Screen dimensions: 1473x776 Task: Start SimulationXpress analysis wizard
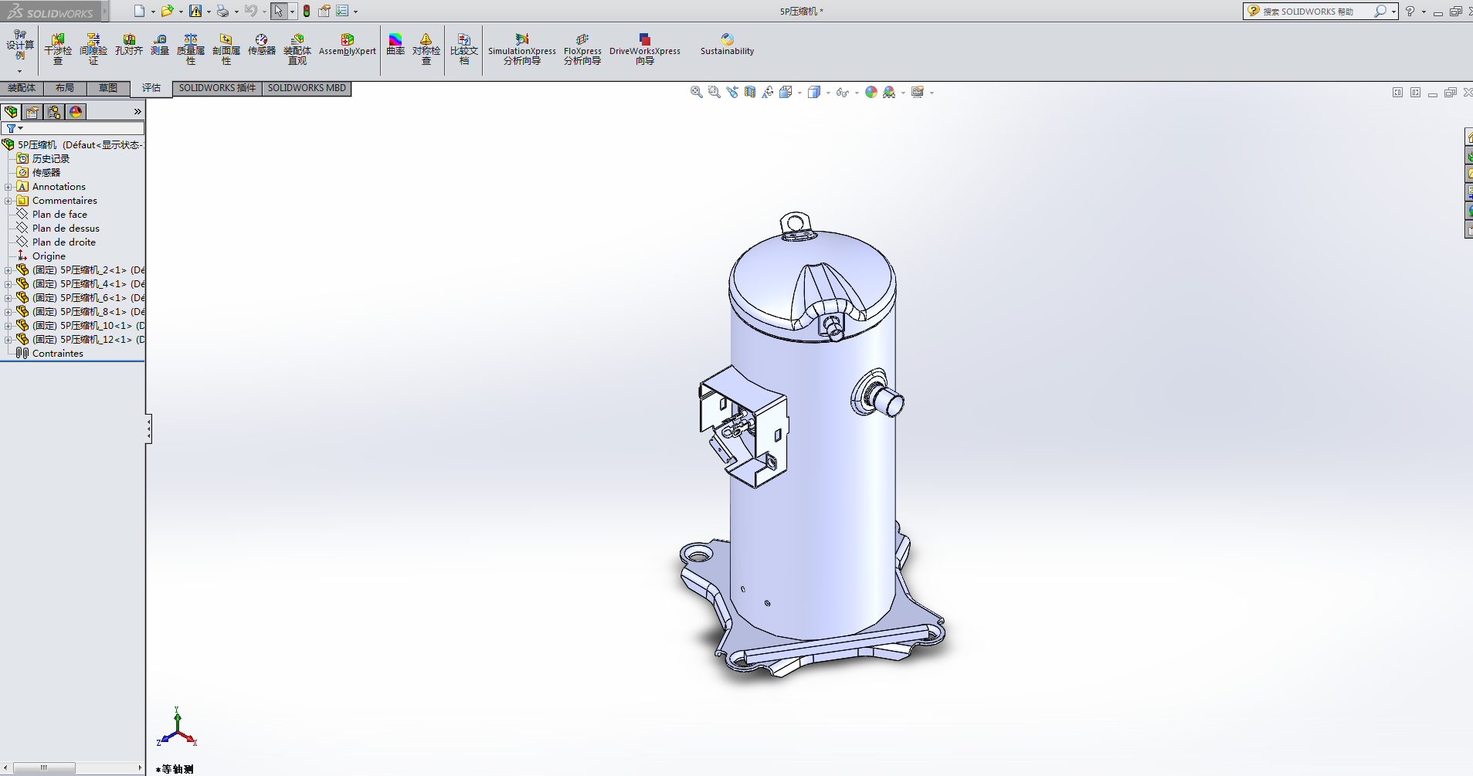[521, 49]
